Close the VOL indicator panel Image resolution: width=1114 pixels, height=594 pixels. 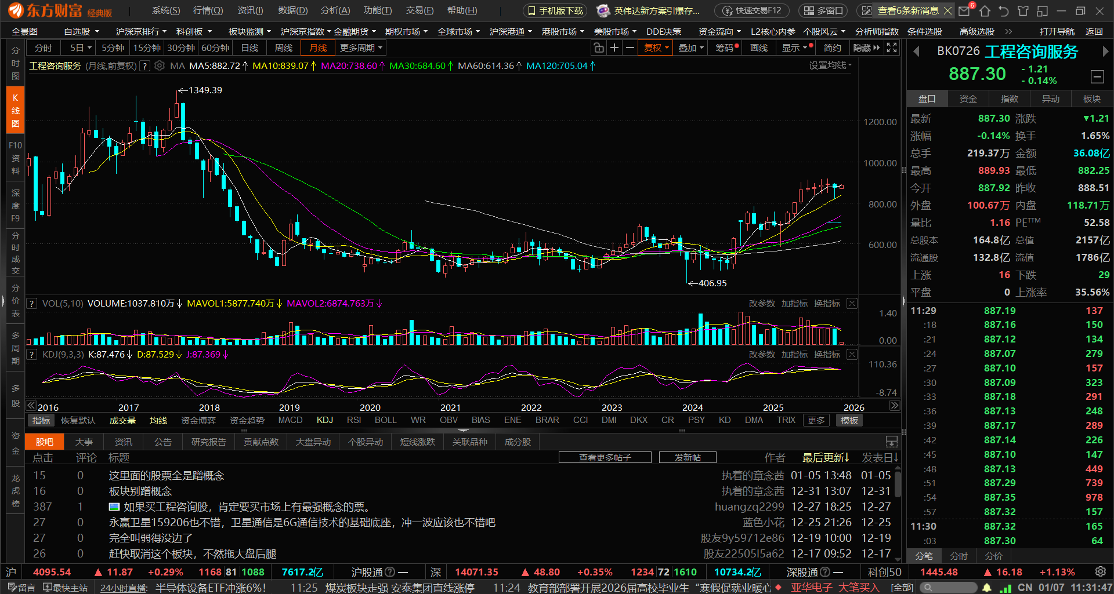click(852, 304)
